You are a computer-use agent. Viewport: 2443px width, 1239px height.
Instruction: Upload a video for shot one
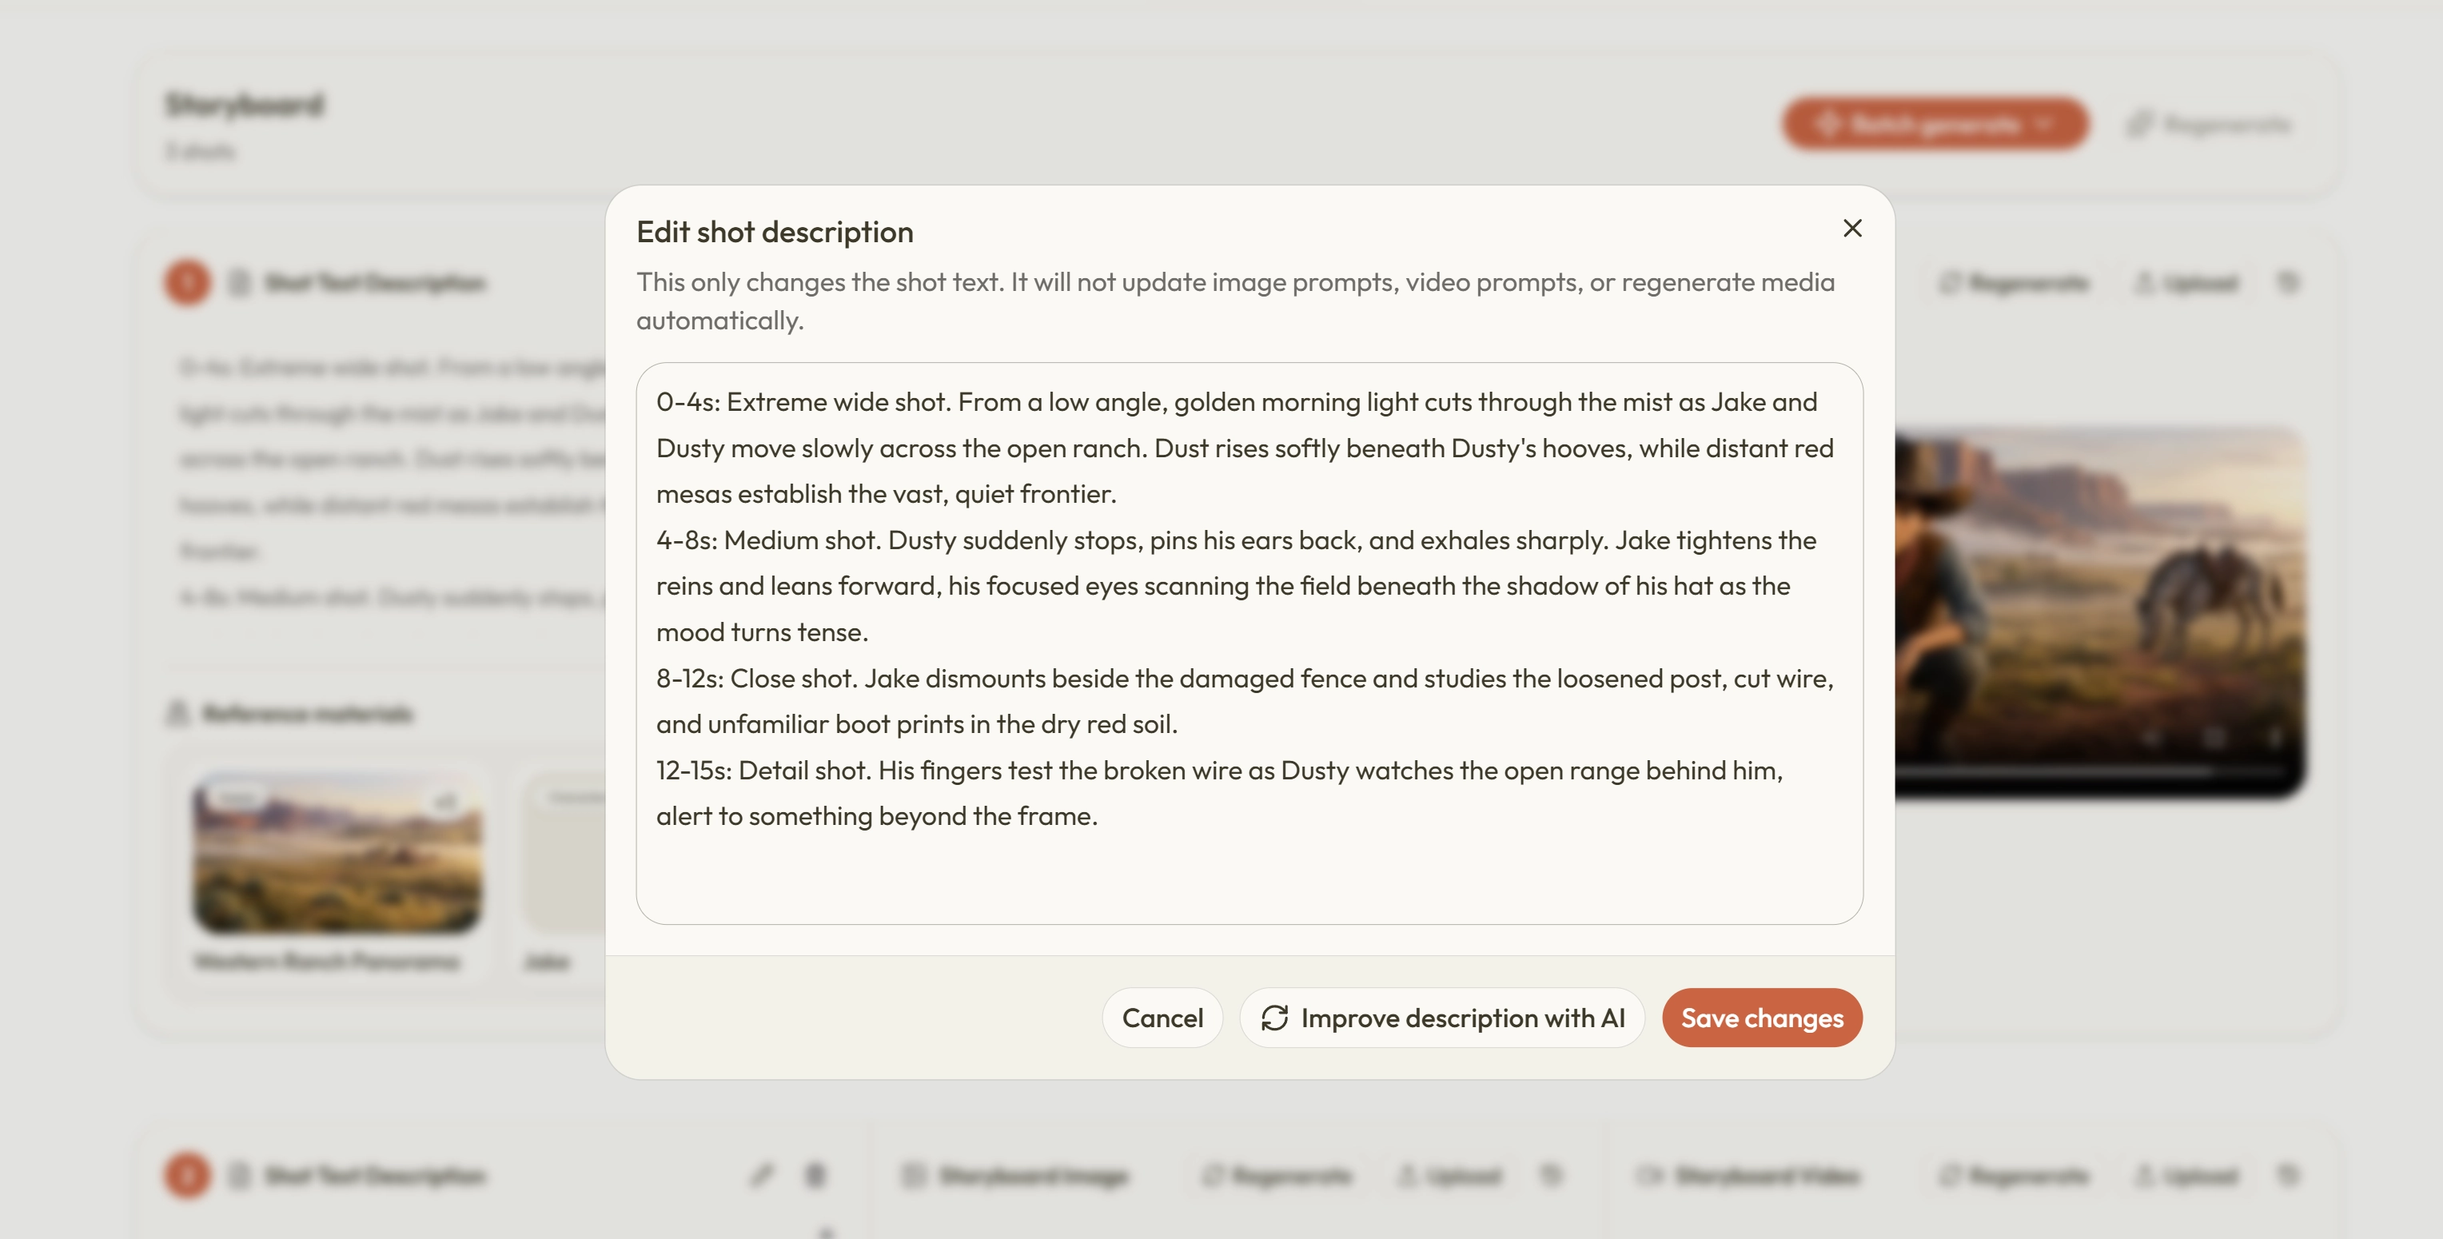(x=2186, y=282)
